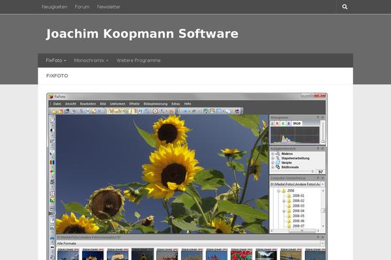Collapse the 2008 folder node
The width and height of the screenshot is (391, 260).
point(278,191)
